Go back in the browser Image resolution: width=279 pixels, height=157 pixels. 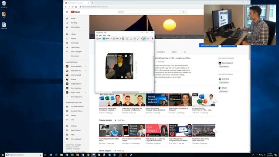(65, 7)
